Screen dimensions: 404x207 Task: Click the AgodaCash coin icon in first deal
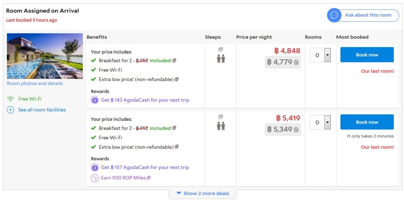click(x=95, y=100)
